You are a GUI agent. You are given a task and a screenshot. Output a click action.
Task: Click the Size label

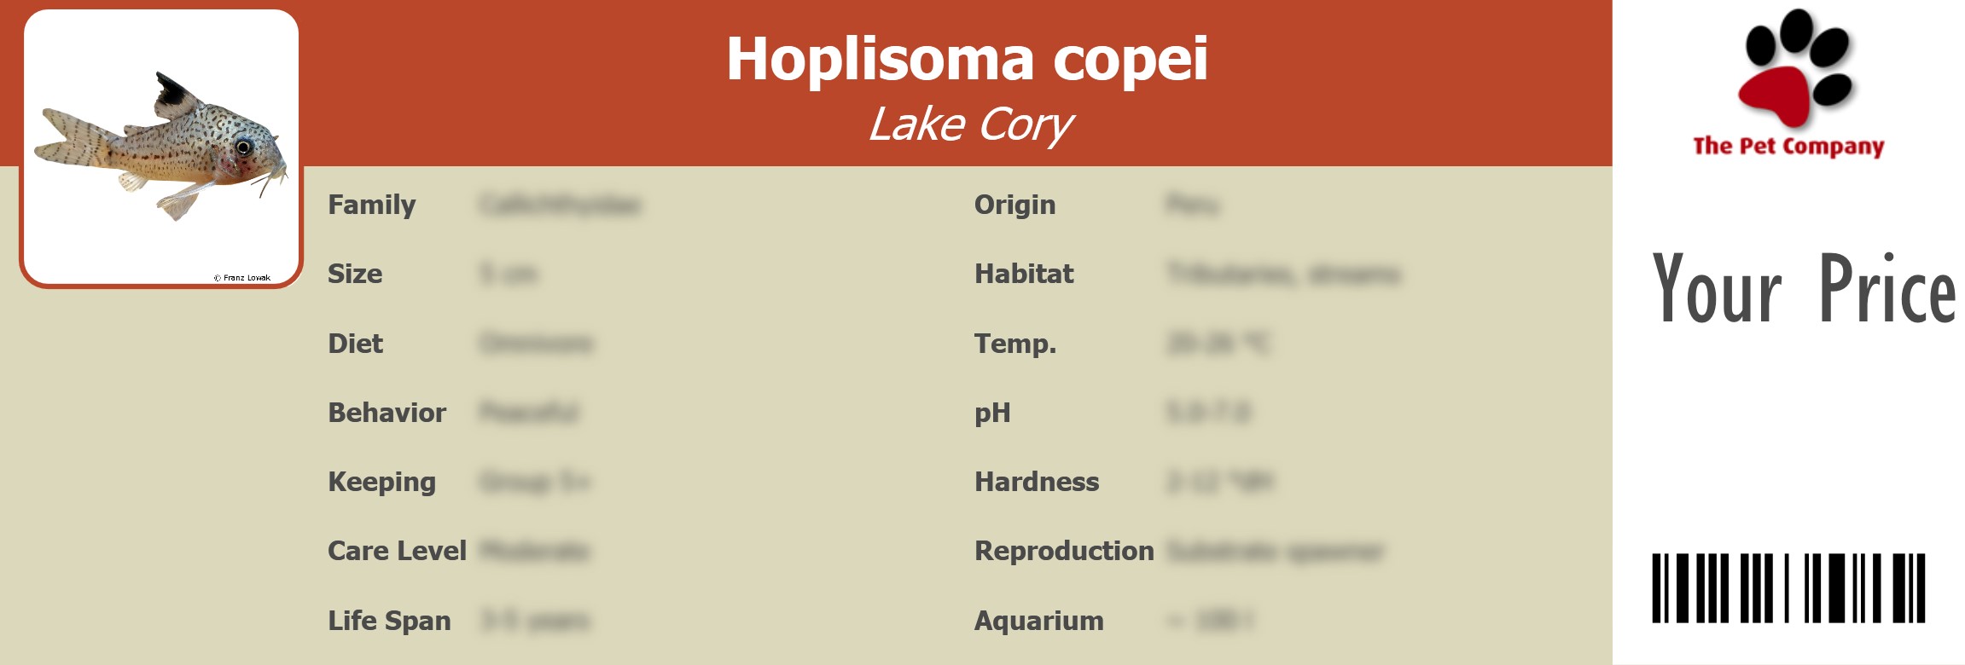[x=355, y=274]
